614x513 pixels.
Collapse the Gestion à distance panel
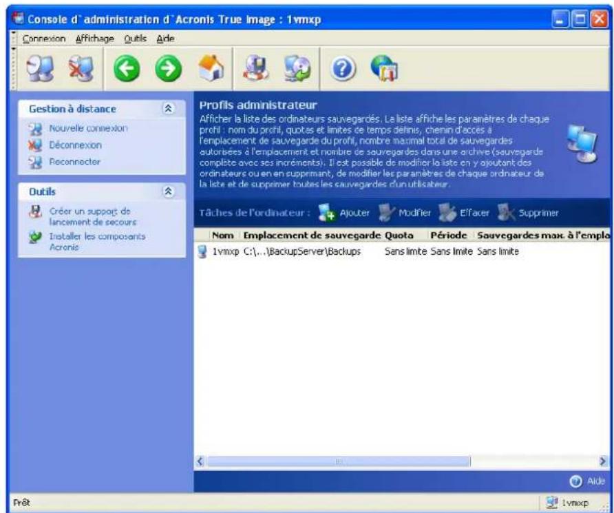click(x=169, y=109)
